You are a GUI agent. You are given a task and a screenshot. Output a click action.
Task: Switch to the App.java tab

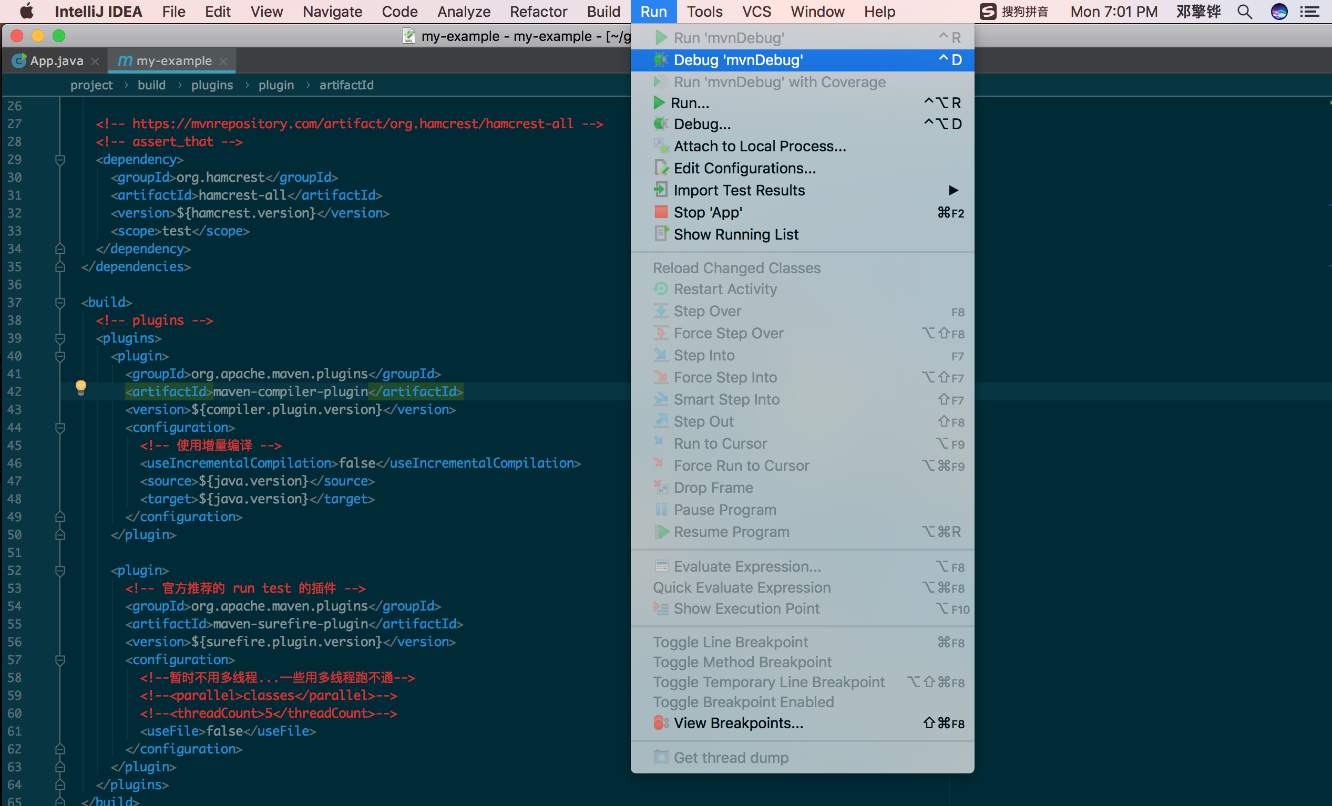56,60
